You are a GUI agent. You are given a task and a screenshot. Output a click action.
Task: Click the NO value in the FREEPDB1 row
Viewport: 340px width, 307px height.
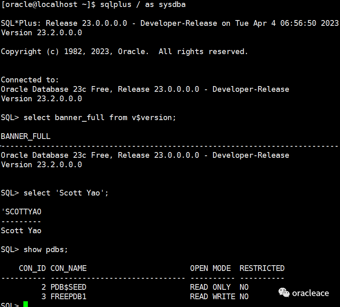(244, 297)
